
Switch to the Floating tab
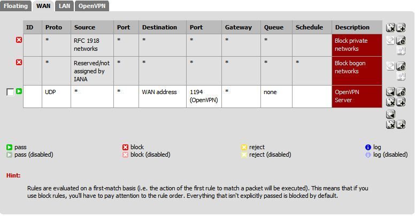(x=16, y=6)
